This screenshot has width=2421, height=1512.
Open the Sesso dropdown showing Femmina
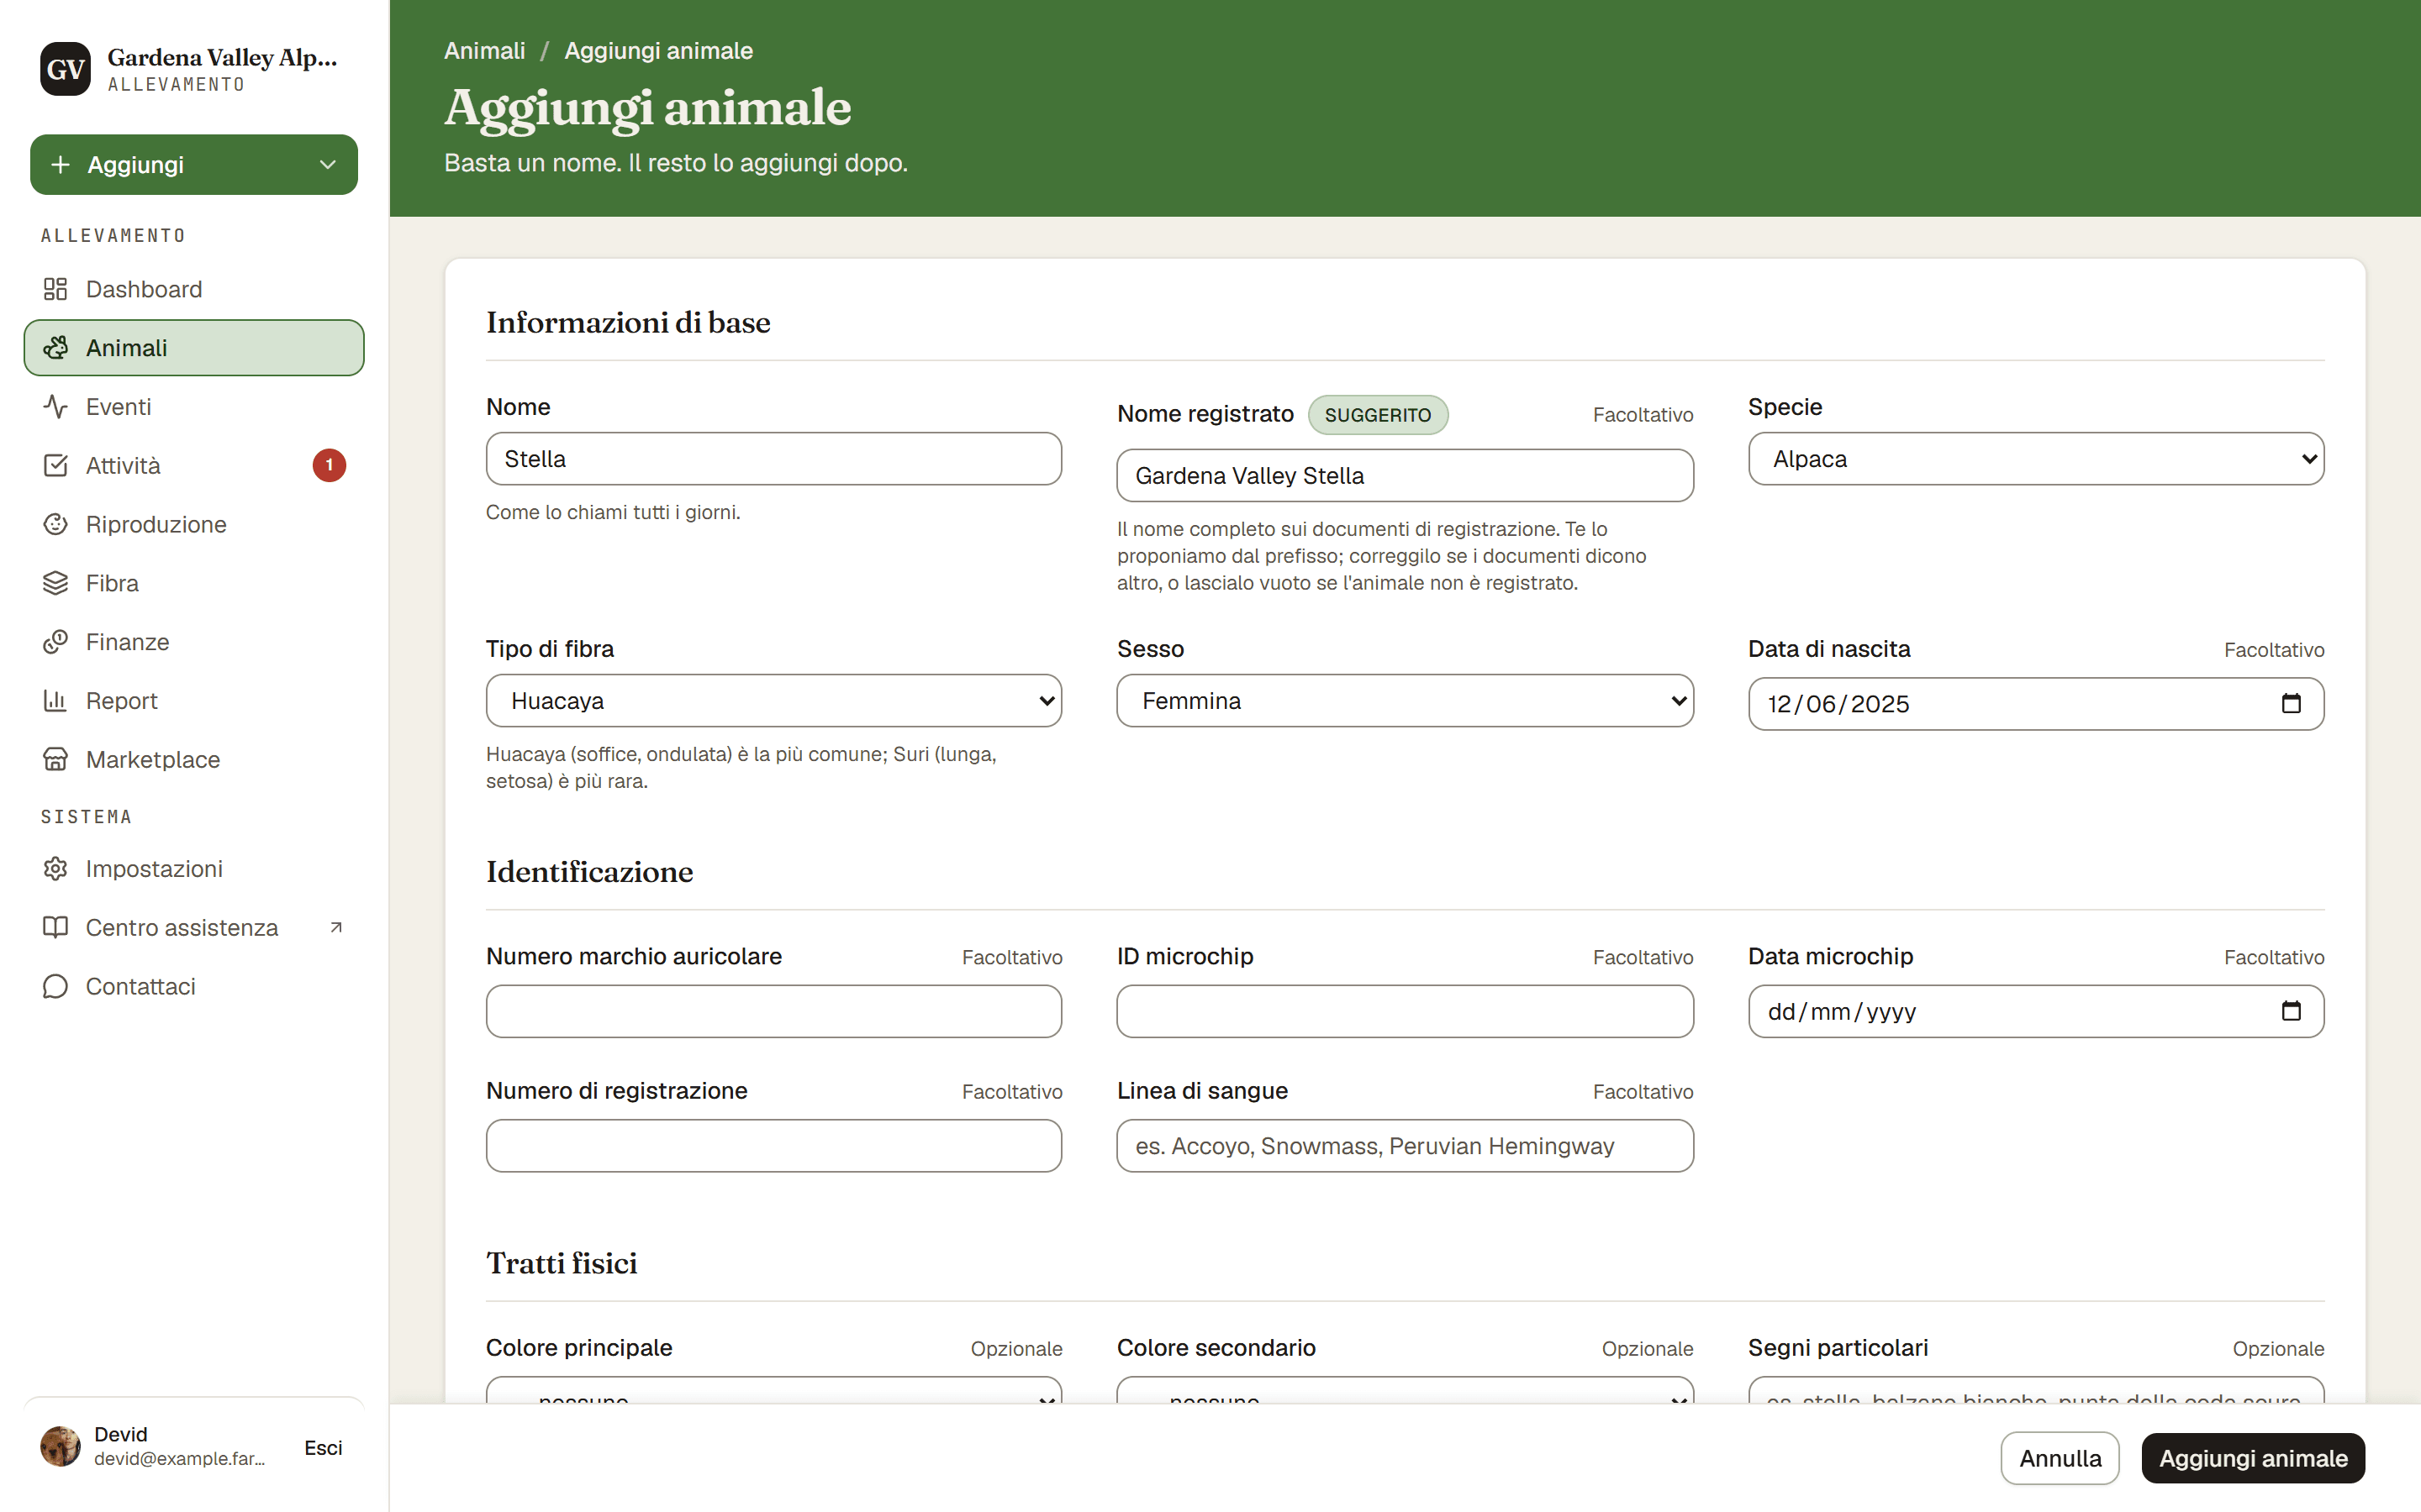click(1405, 701)
